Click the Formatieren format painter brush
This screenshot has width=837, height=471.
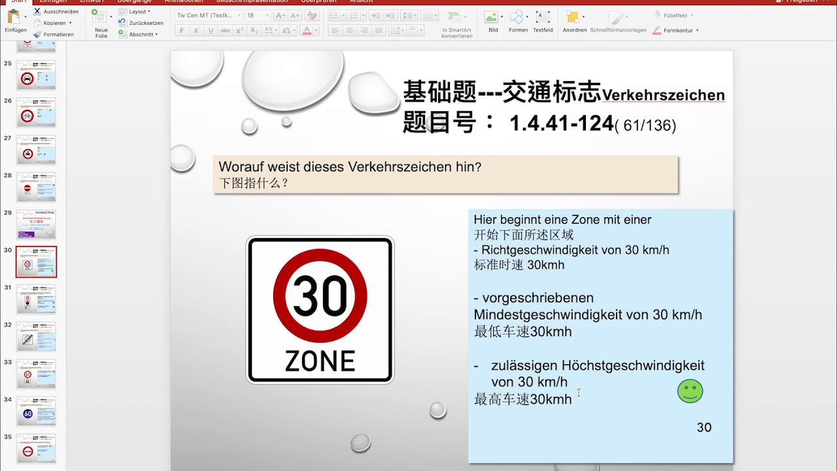point(37,34)
